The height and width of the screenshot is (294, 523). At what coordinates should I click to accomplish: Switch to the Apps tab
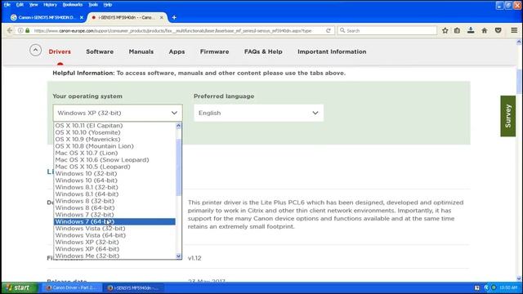[x=177, y=51]
